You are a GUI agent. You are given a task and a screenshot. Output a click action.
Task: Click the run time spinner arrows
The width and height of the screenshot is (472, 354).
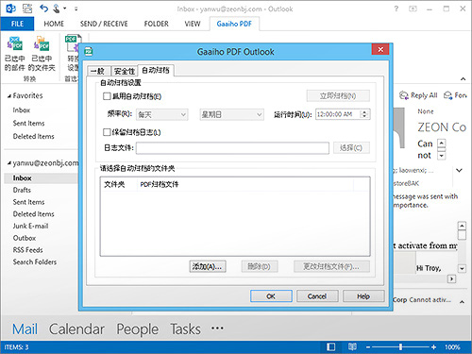(364, 114)
